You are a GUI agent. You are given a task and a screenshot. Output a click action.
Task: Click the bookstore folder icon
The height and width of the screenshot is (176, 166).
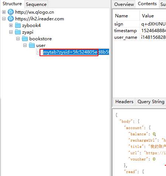[25, 38]
